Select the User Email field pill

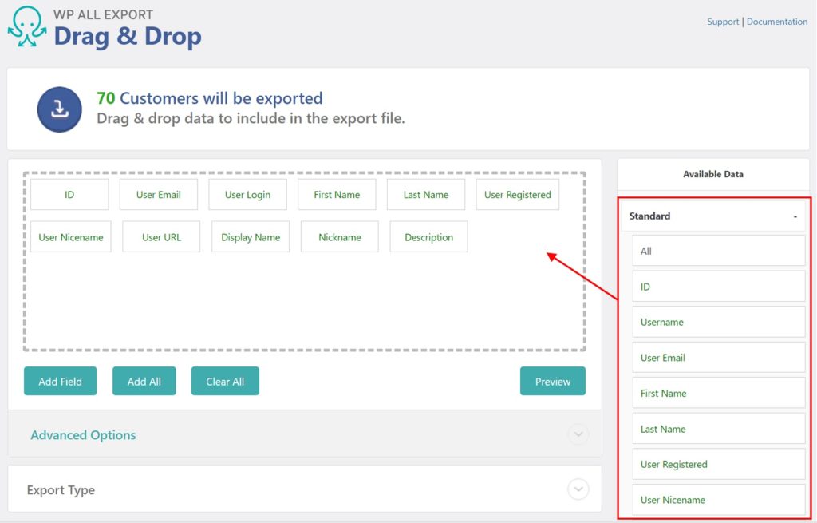click(158, 194)
